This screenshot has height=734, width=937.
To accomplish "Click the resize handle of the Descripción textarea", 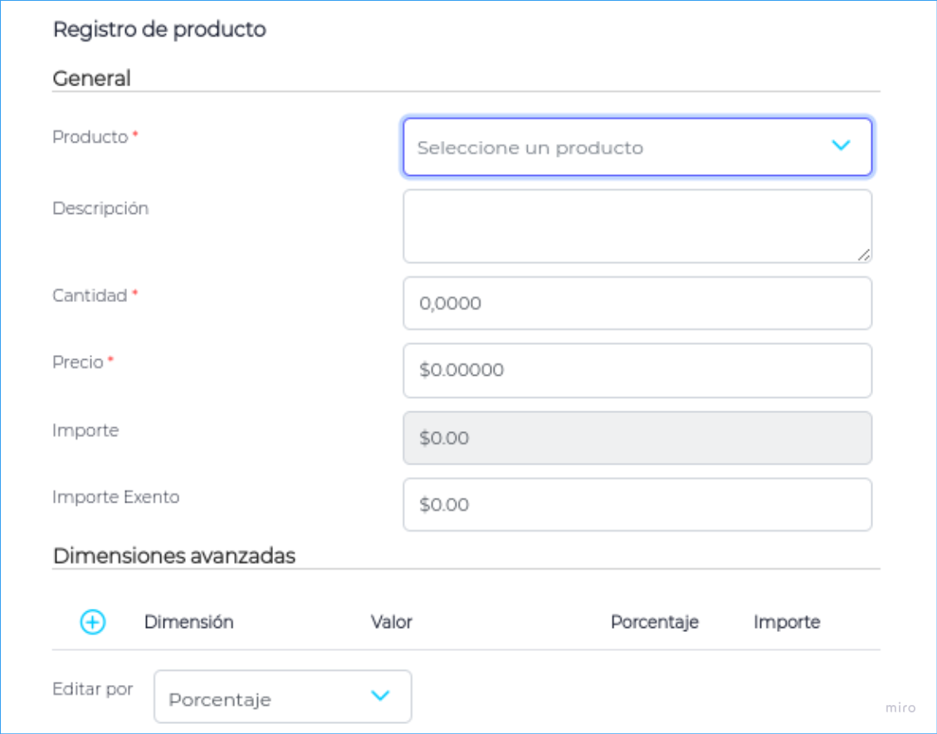I will pos(864,255).
